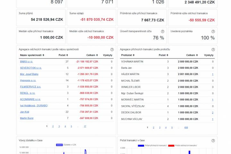Open Jan Král link
This screenshot has height=154, width=231.
click(24, 112)
